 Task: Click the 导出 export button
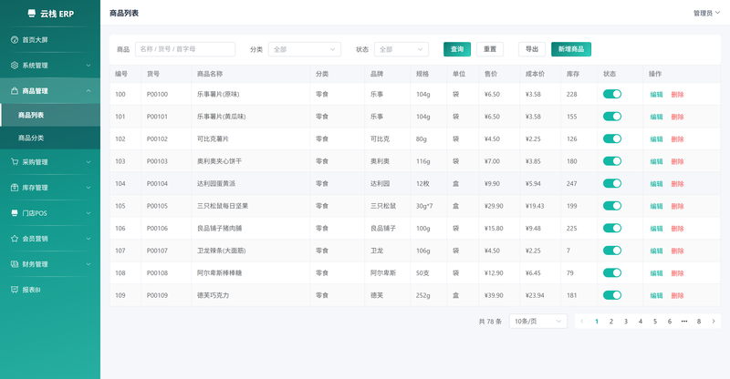(532, 49)
